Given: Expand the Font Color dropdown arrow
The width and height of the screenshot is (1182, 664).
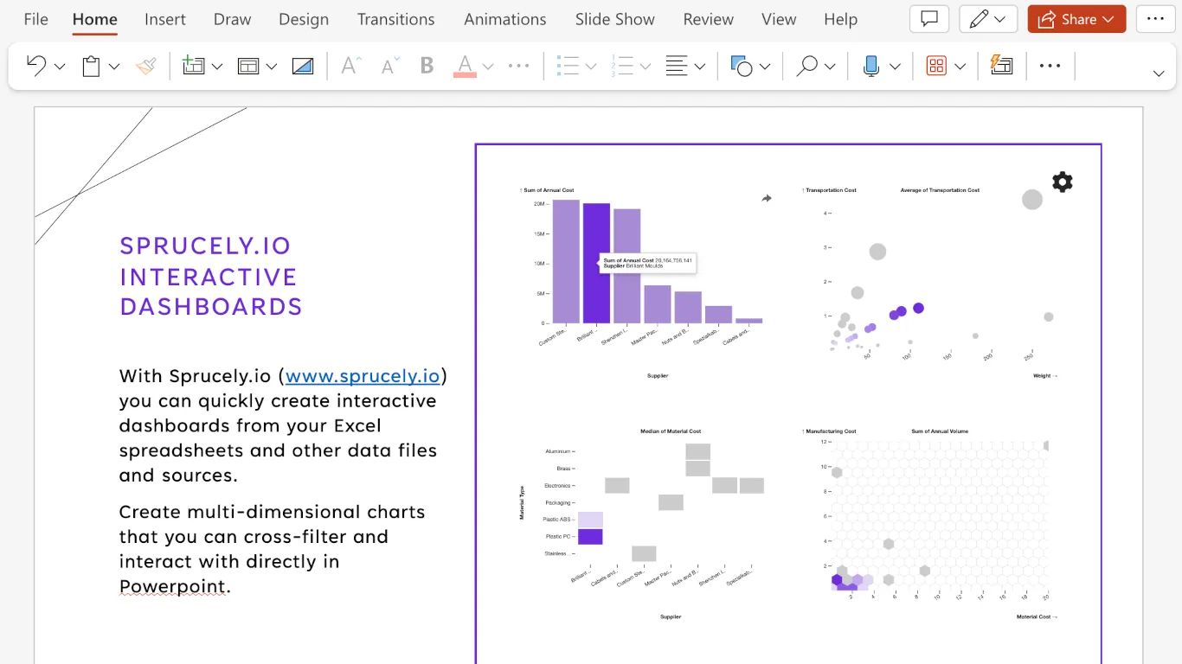Looking at the screenshot, I should point(488,65).
